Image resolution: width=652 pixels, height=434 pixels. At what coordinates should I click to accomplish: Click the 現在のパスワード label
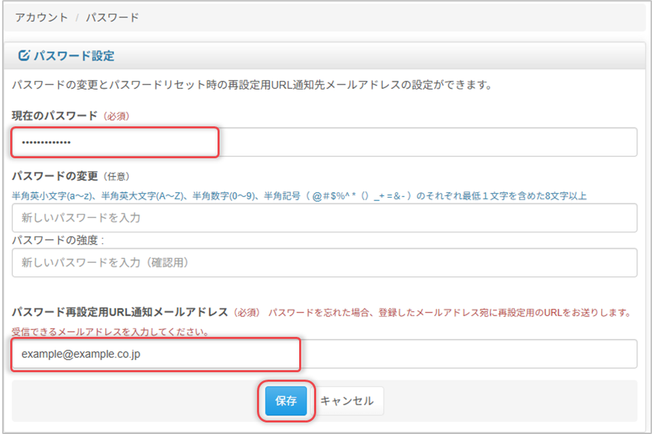tap(54, 115)
